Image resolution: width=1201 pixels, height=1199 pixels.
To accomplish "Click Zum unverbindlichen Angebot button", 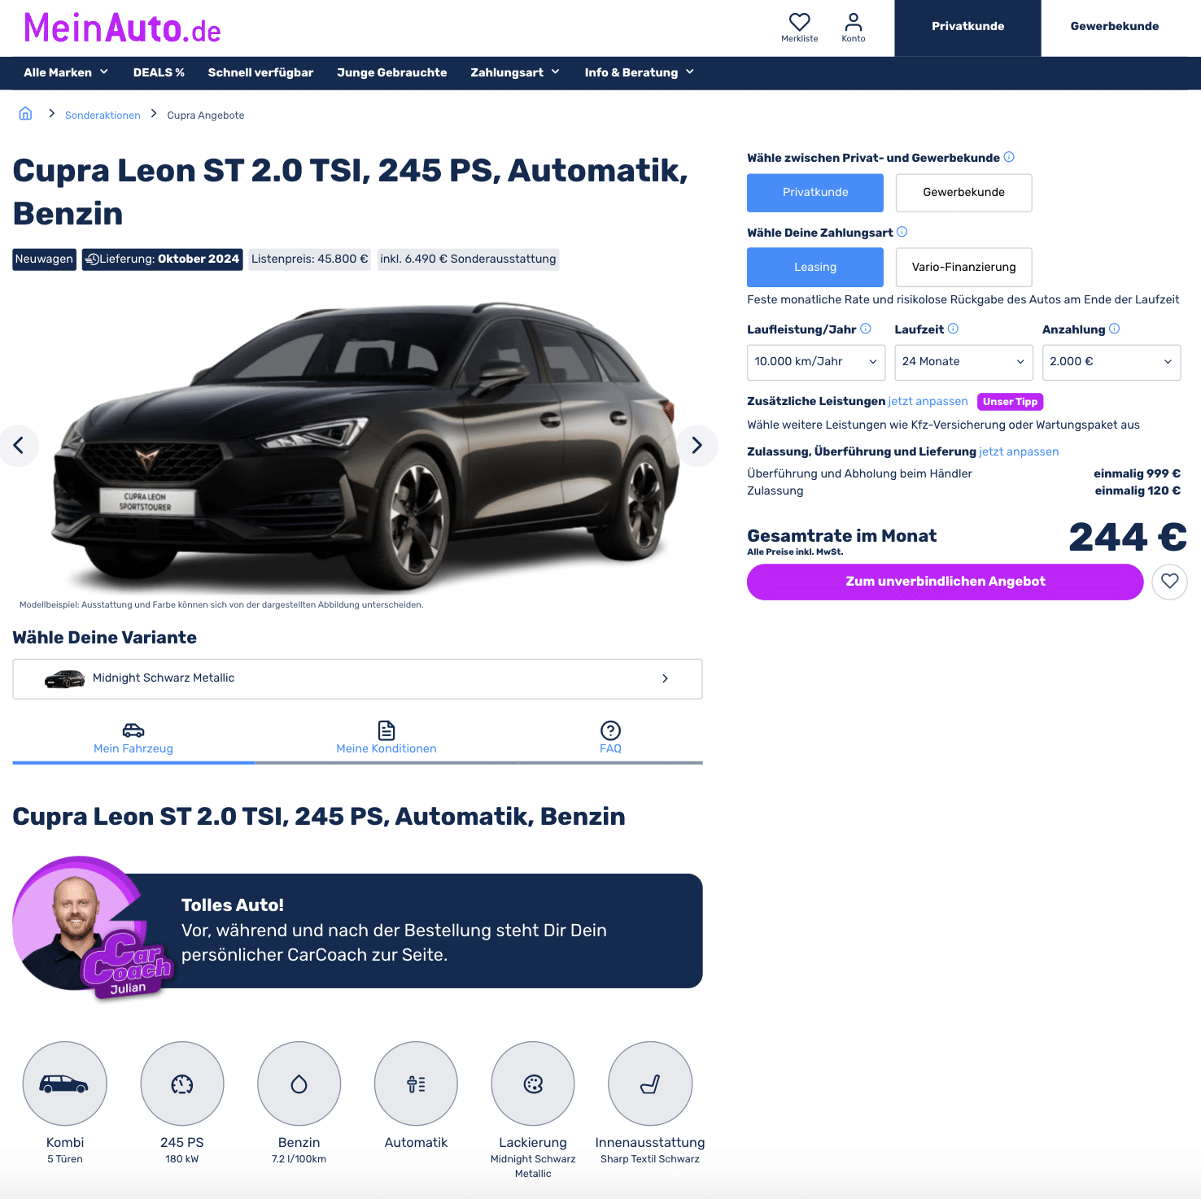I will 946,582.
